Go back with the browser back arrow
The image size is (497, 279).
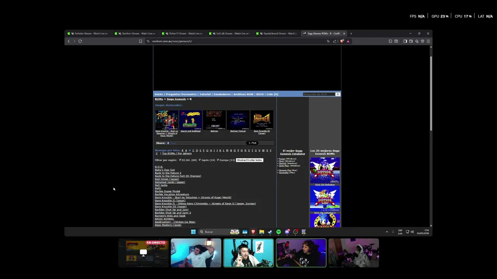pos(69,41)
